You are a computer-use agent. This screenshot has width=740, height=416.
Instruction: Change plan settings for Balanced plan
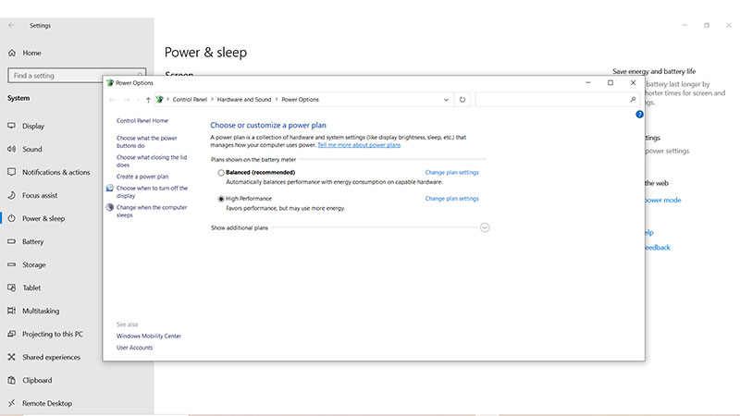pyautogui.click(x=451, y=173)
